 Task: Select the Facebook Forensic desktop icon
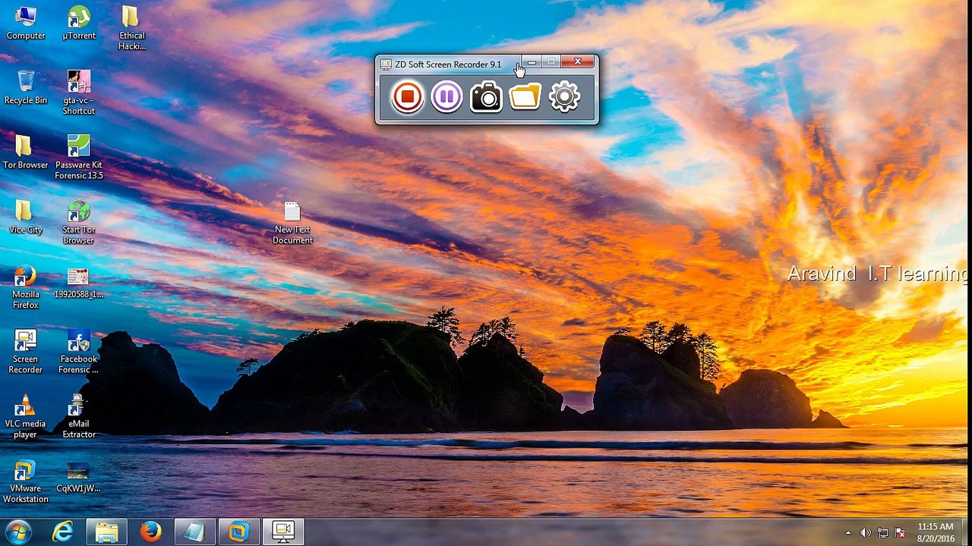tap(79, 352)
